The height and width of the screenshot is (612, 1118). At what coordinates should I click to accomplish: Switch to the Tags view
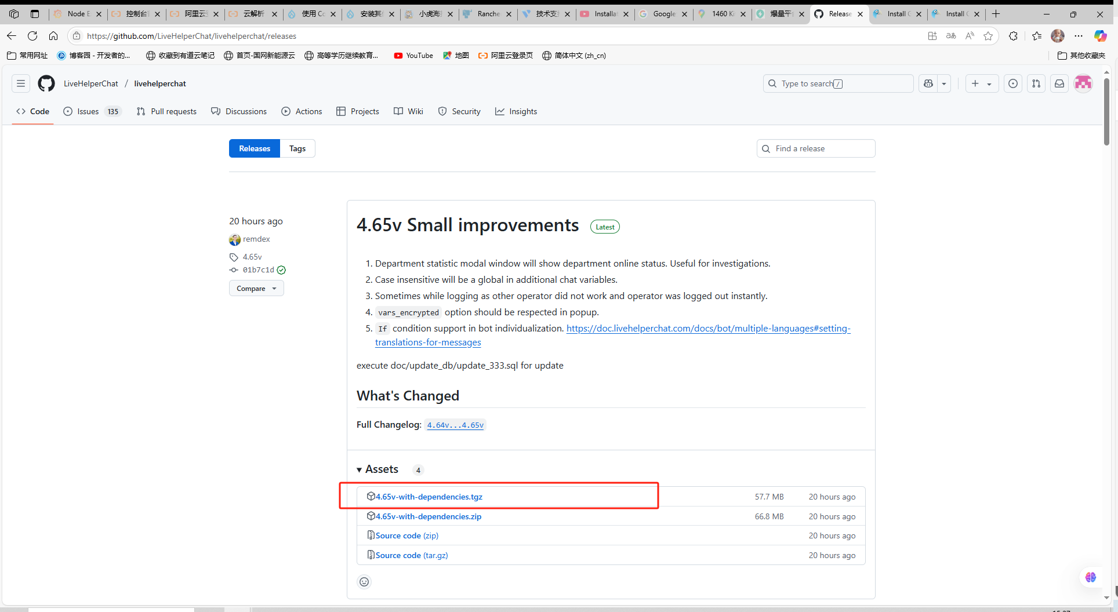click(x=297, y=148)
